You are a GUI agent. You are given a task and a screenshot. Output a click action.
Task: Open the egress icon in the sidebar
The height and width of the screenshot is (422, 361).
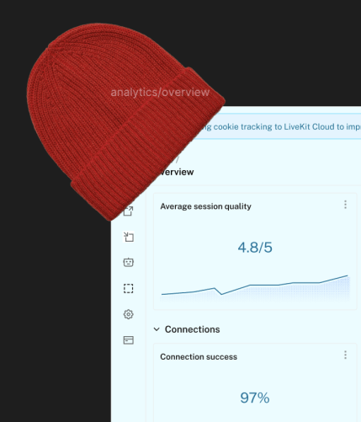pyautogui.click(x=129, y=211)
